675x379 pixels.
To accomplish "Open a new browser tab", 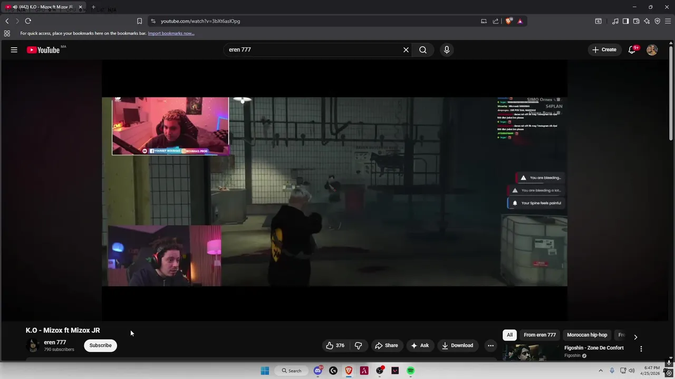I will 93,7.
